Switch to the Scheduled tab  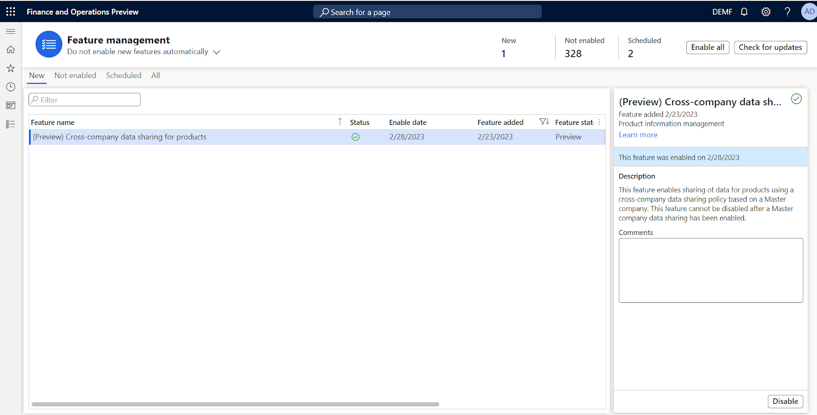coord(124,75)
